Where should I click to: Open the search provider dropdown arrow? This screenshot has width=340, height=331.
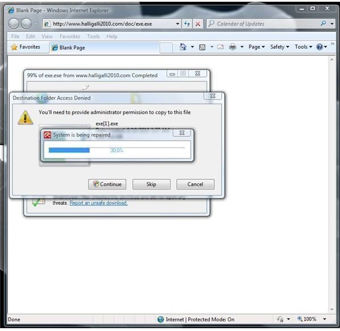332,24
